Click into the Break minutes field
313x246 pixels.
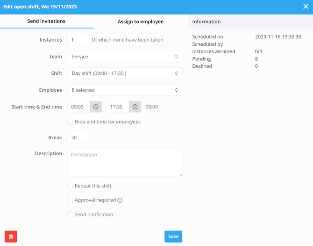(x=78, y=137)
